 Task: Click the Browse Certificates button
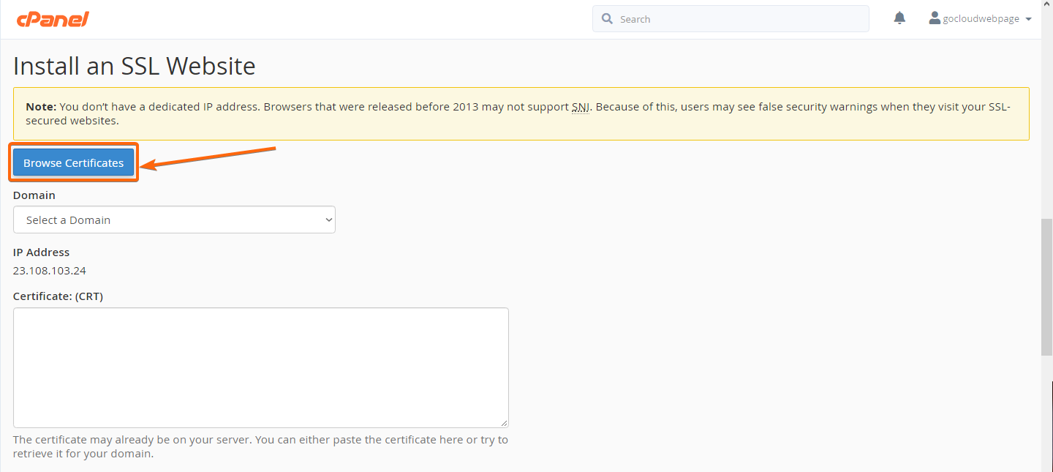pos(73,162)
